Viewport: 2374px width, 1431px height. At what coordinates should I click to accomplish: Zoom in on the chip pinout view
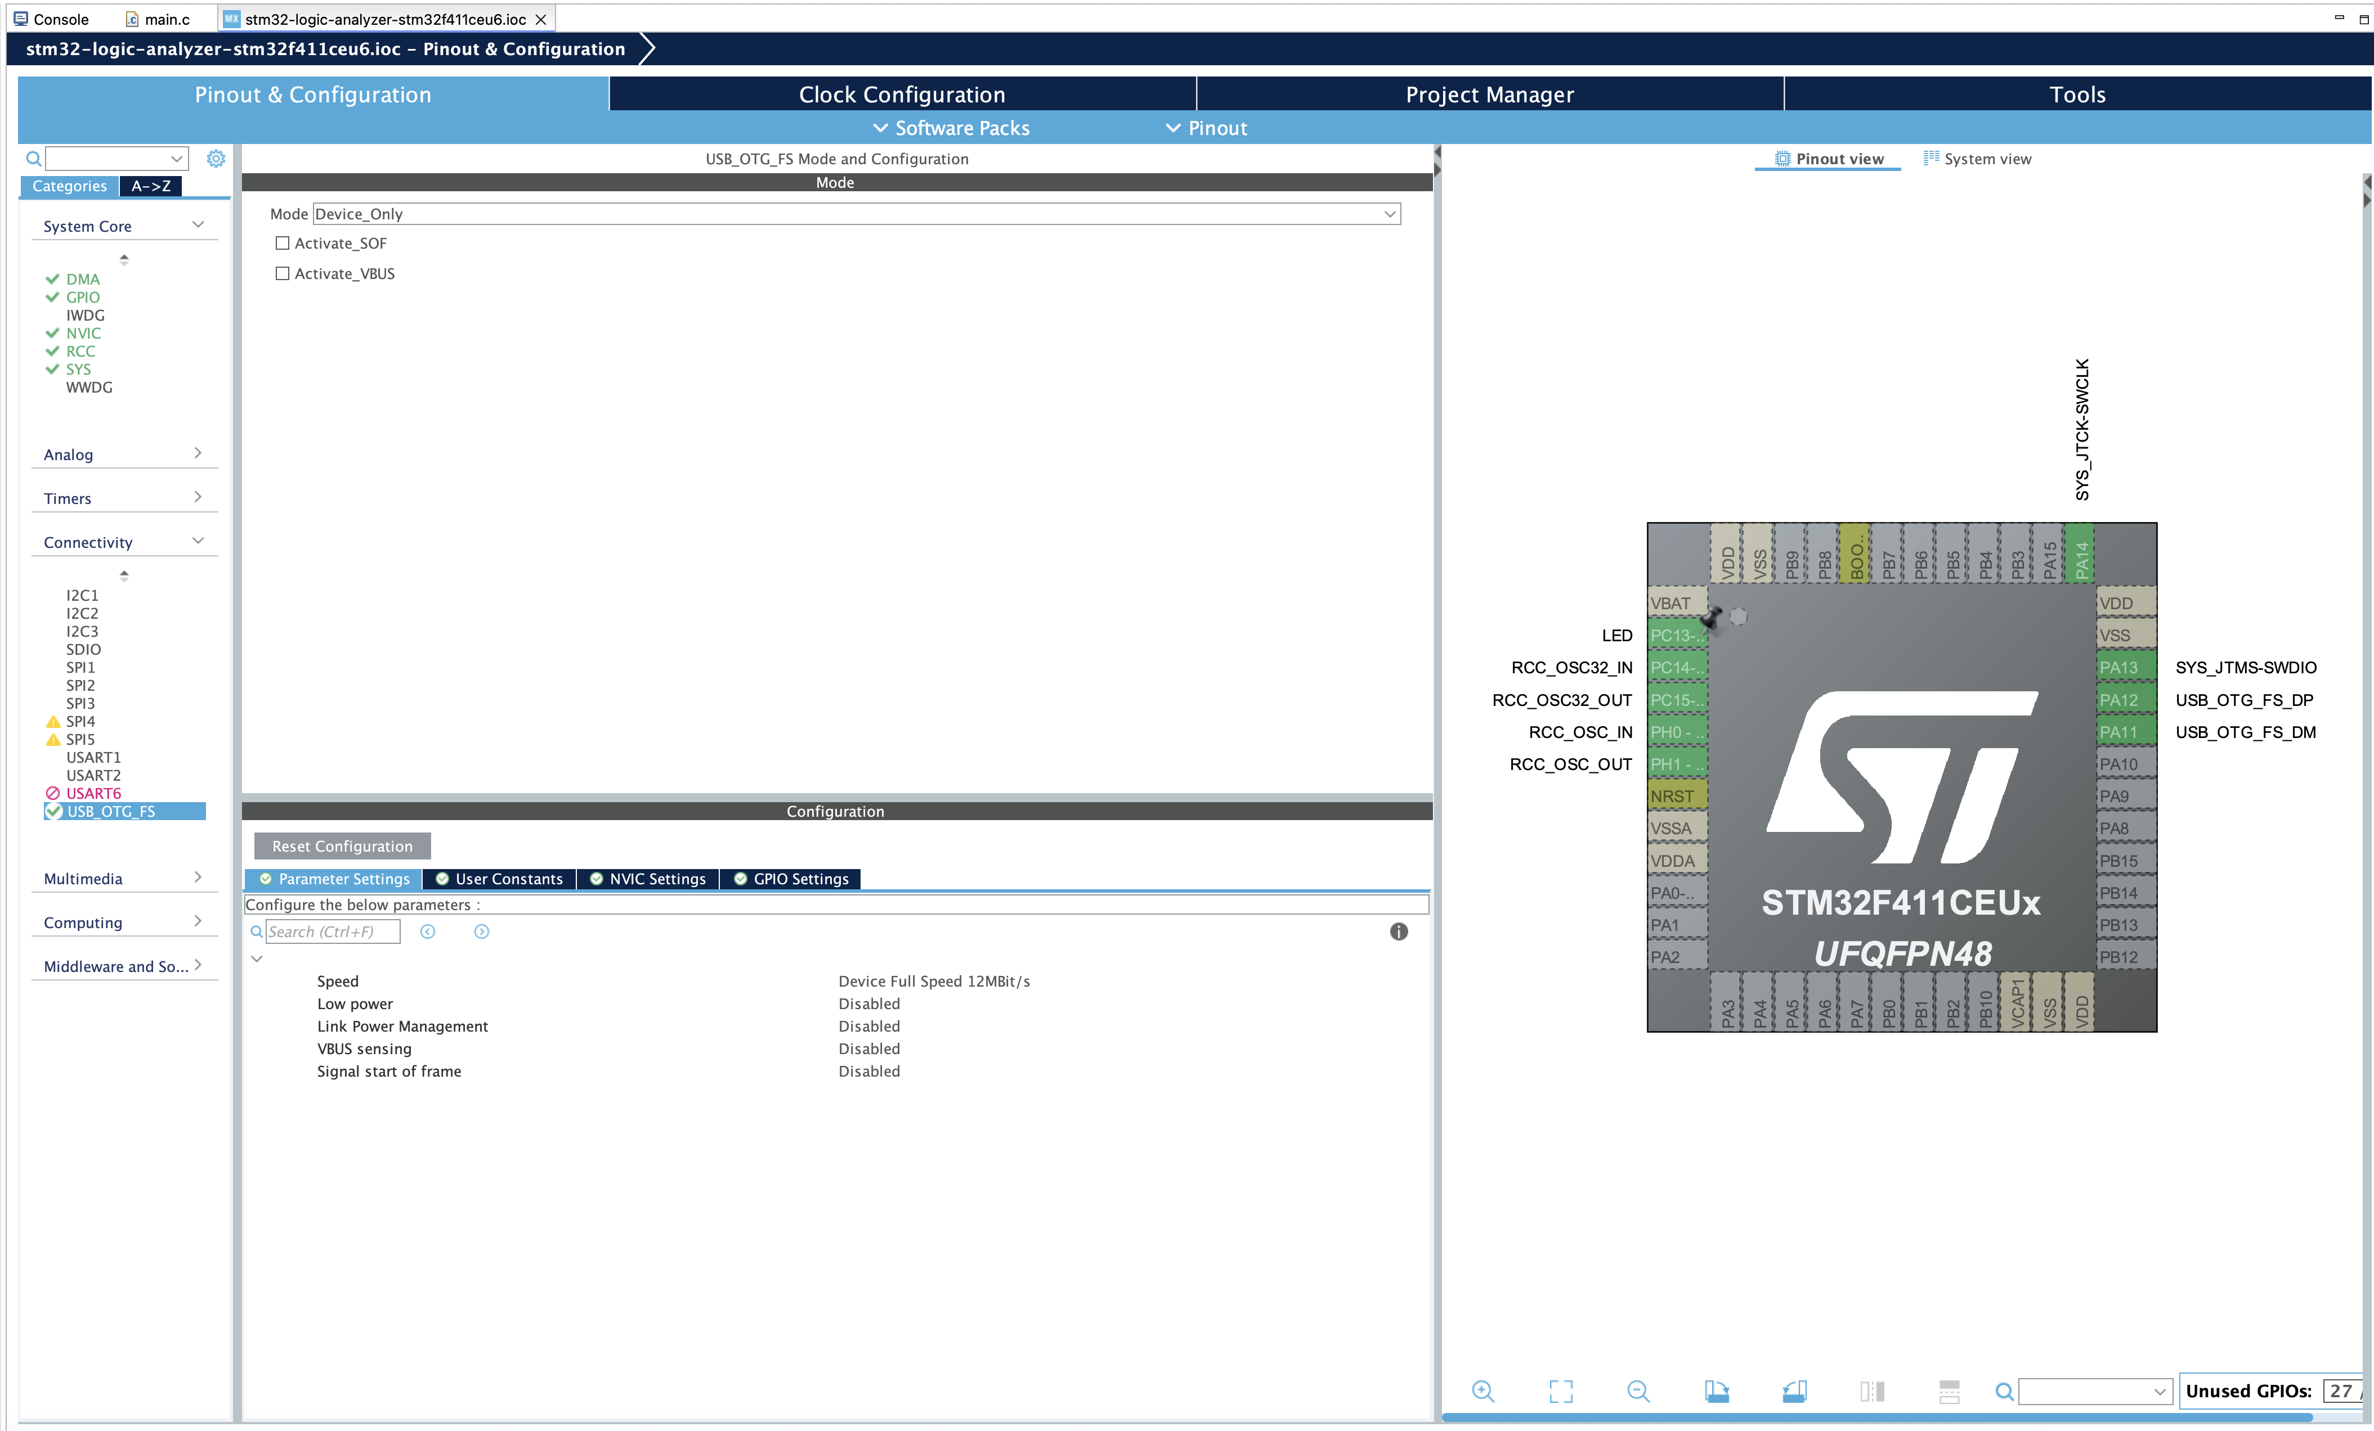tap(1483, 1390)
